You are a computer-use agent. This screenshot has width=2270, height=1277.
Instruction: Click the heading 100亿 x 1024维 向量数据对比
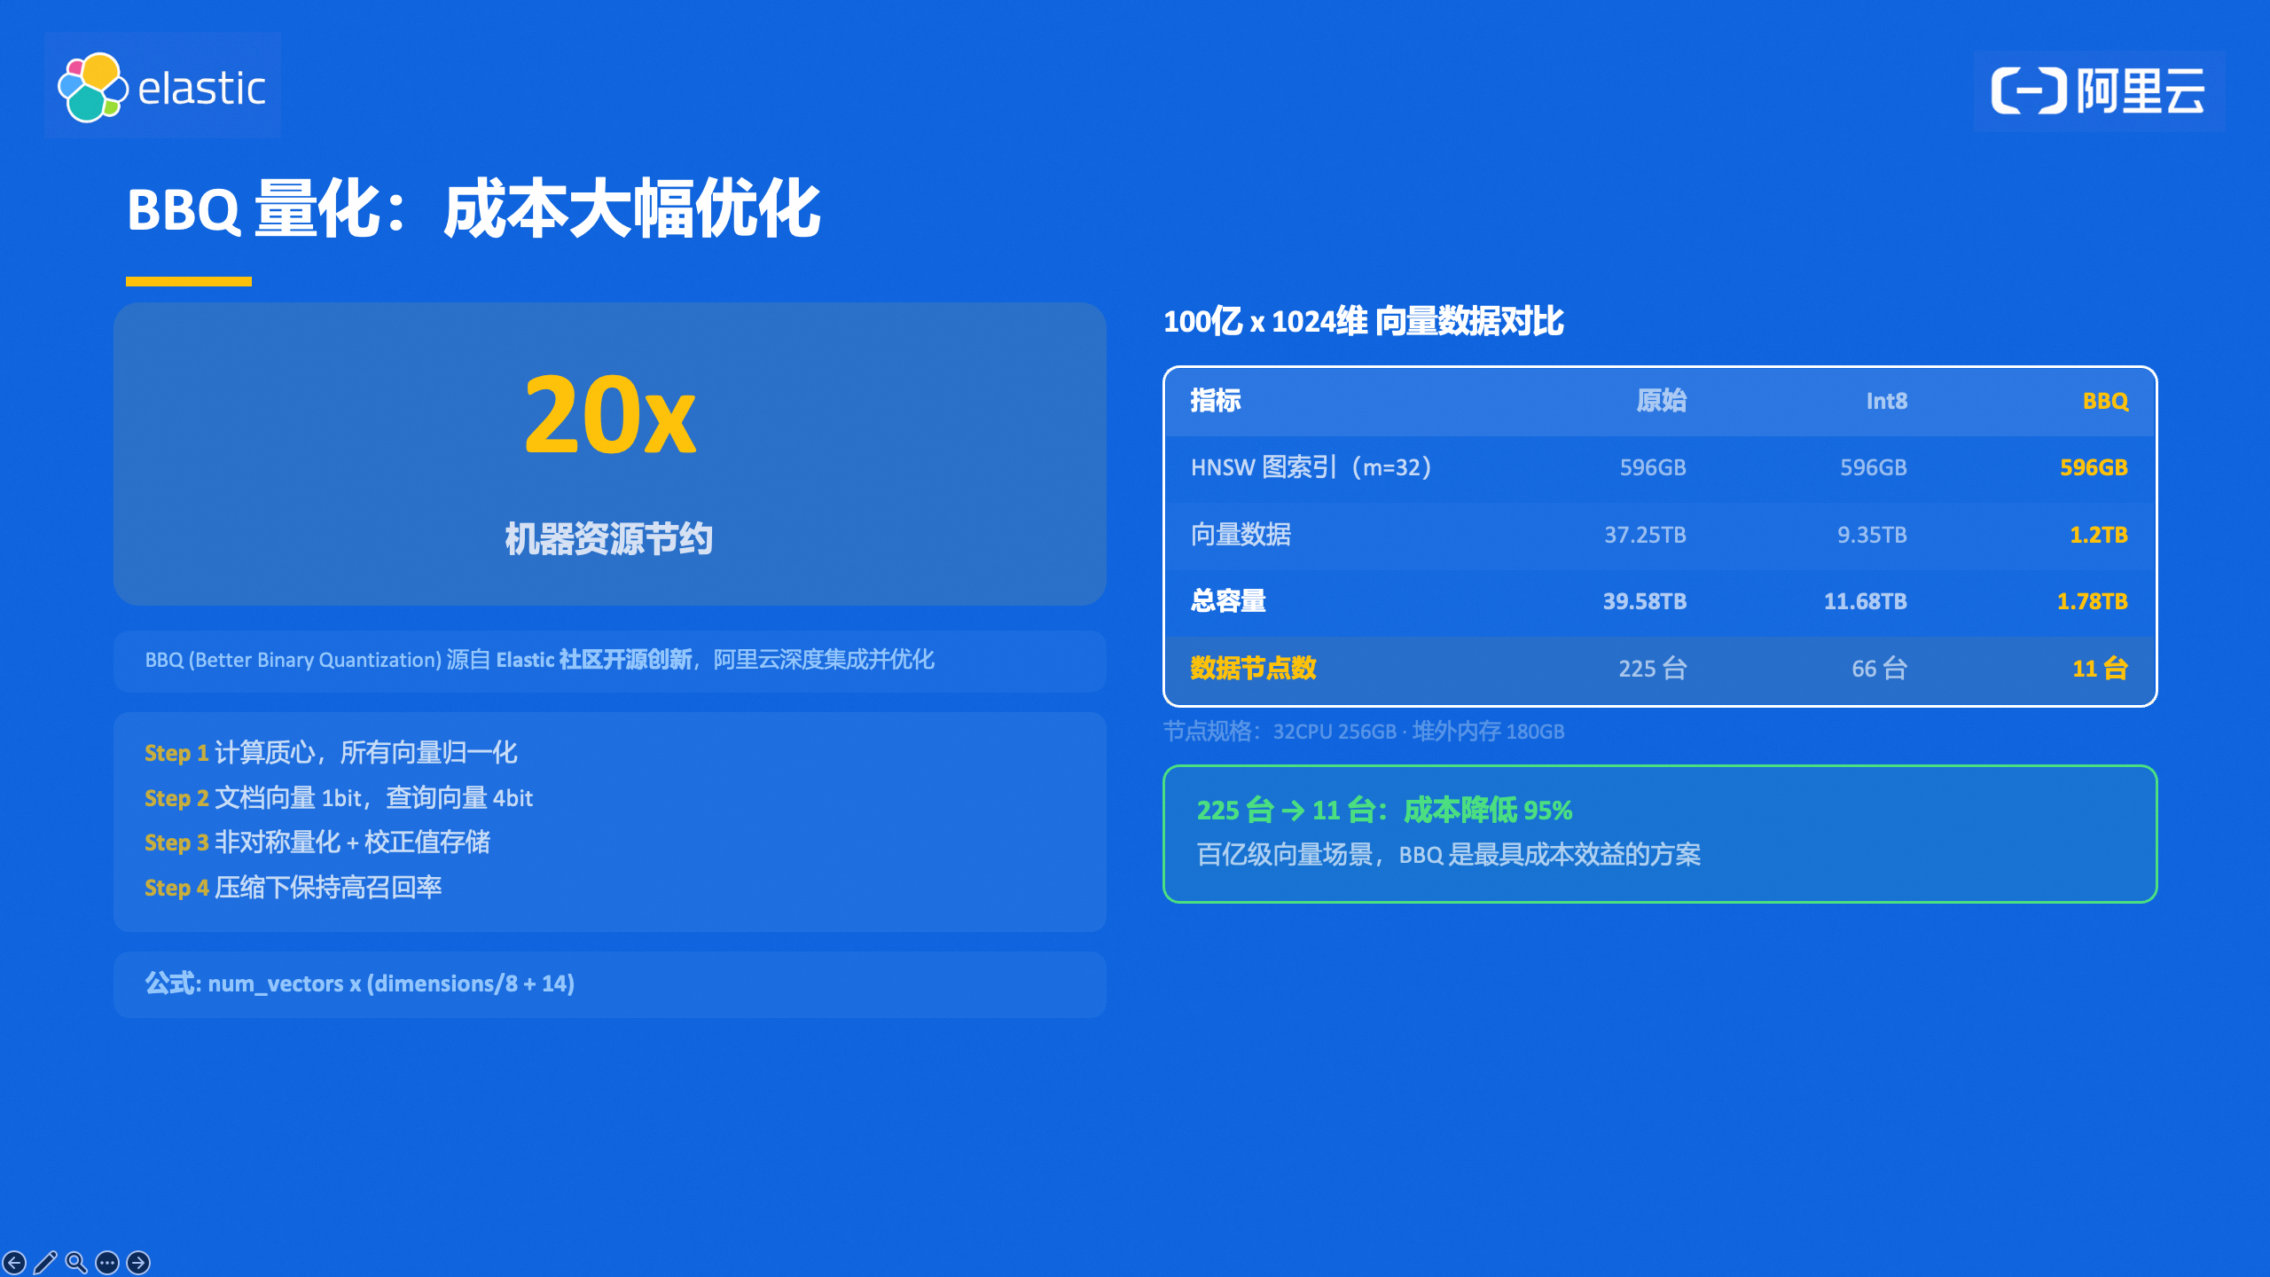[1364, 321]
